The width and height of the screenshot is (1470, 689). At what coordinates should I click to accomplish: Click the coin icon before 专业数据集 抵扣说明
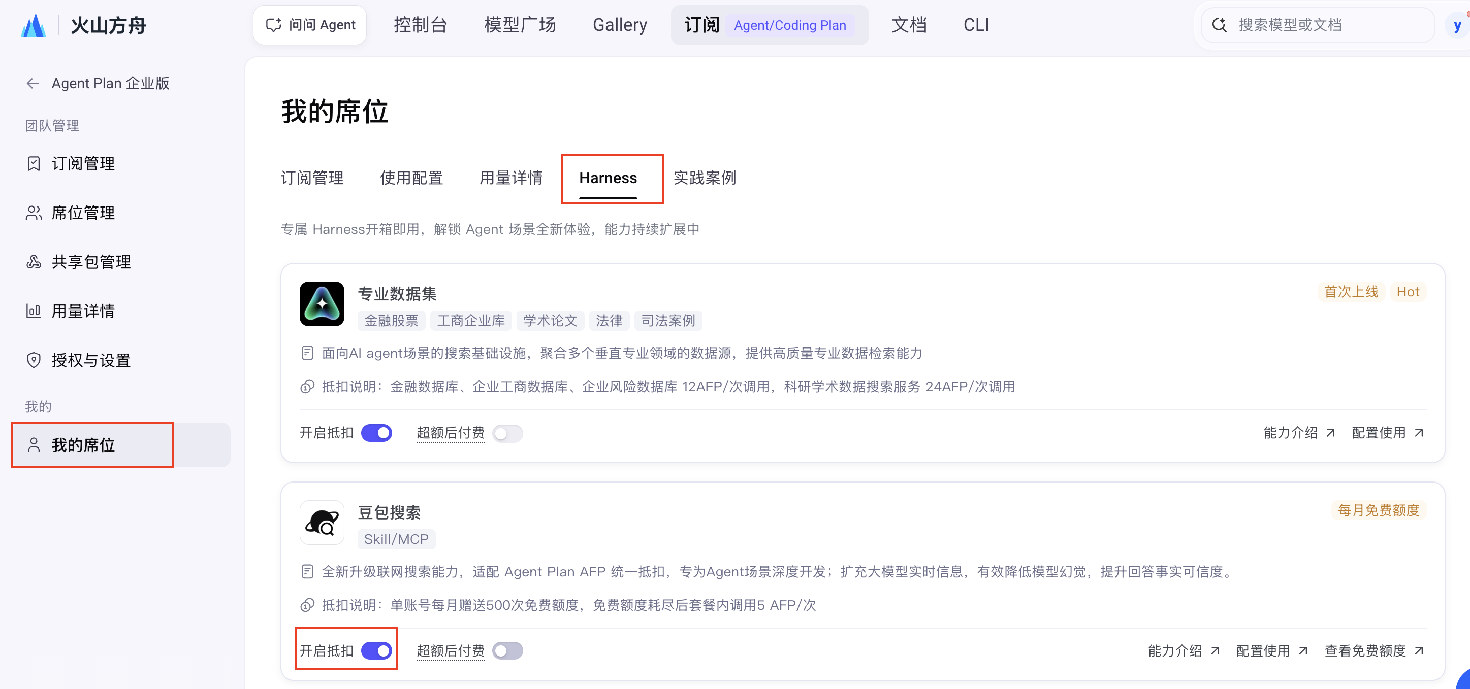pos(307,387)
